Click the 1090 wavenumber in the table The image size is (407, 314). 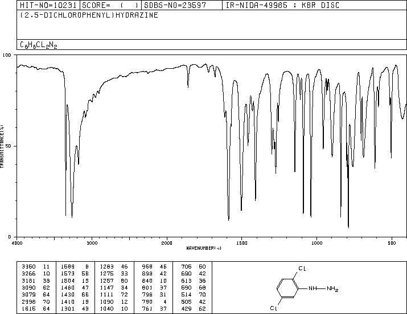pyautogui.click(x=106, y=302)
